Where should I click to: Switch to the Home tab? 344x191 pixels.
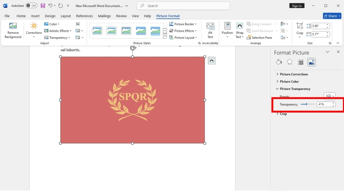click(x=21, y=16)
